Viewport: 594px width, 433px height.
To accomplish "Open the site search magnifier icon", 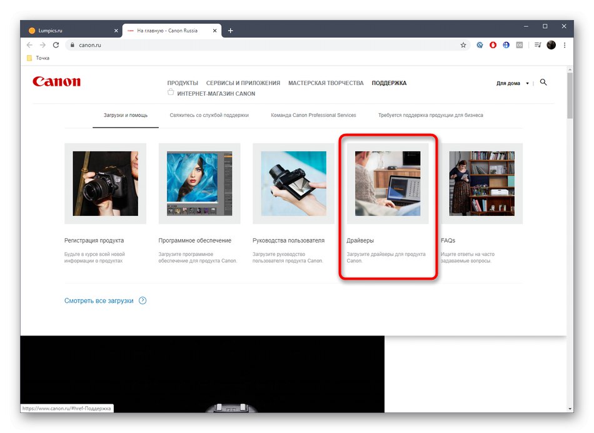I will [x=543, y=82].
